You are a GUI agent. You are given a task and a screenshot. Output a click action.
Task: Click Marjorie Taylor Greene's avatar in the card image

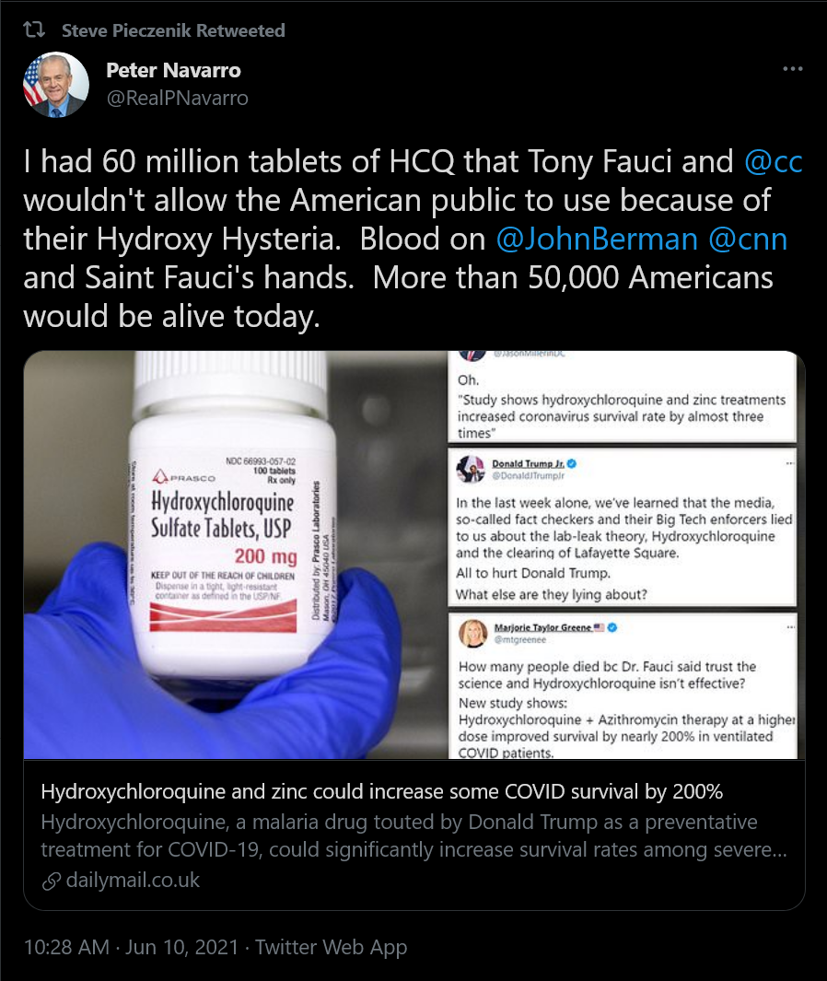click(x=472, y=633)
